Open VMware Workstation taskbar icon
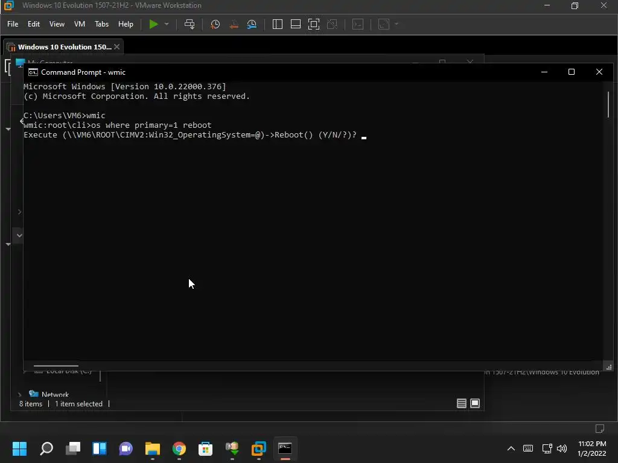The image size is (618, 463). click(258, 449)
